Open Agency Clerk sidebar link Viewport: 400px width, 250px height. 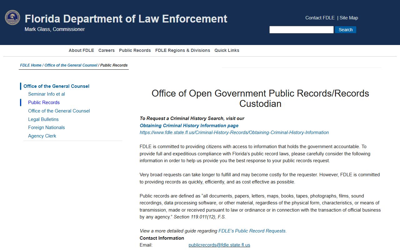(x=42, y=136)
